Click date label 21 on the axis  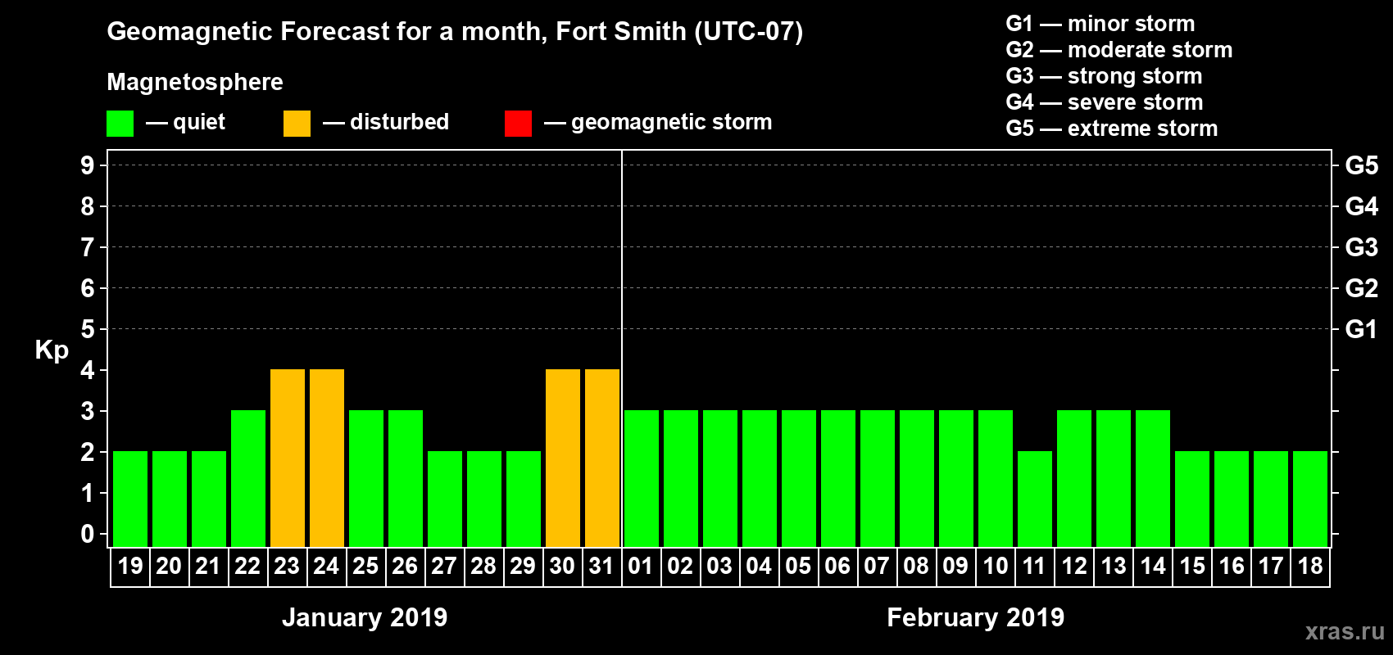click(208, 566)
